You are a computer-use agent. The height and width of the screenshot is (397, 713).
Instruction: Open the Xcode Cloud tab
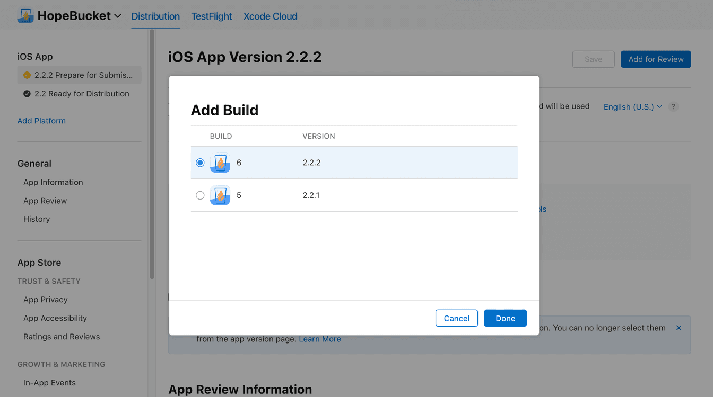pyautogui.click(x=270, y=16)
